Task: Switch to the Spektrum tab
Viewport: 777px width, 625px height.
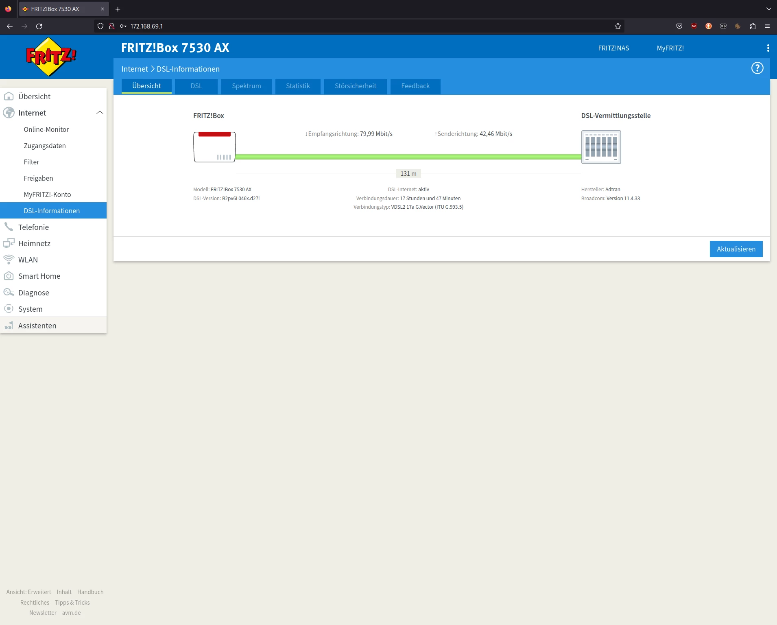Action: click(247, 86)
